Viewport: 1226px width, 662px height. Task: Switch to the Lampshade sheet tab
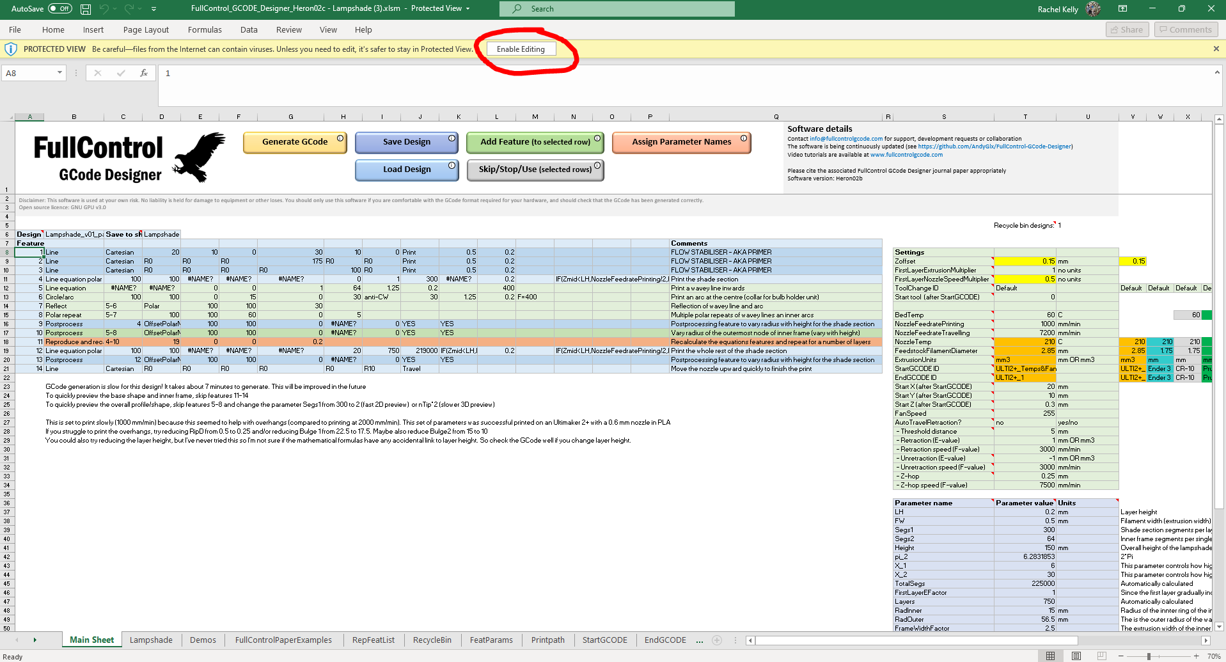151,640
